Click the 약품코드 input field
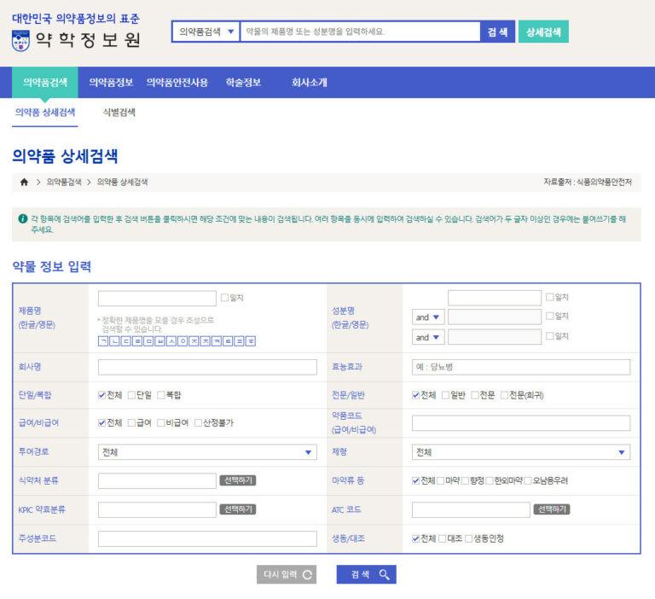The width and height of the screenshot is (655, 599). click(x=521, y=423)
